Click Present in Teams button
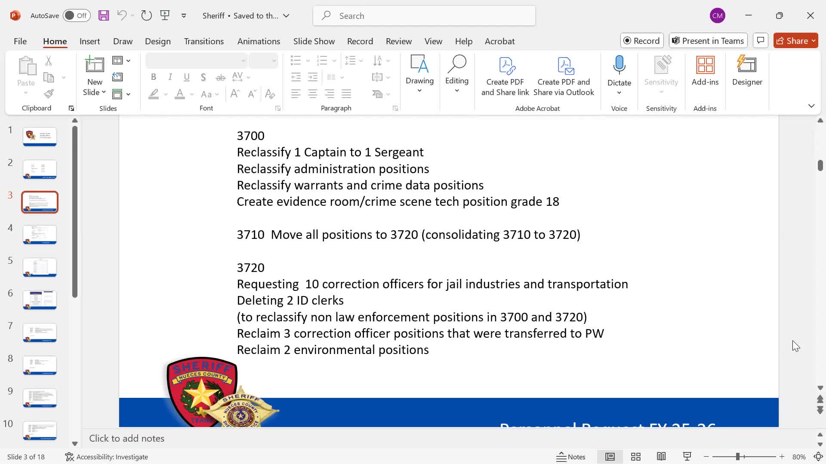826x464 pixels. click(708, 41)
